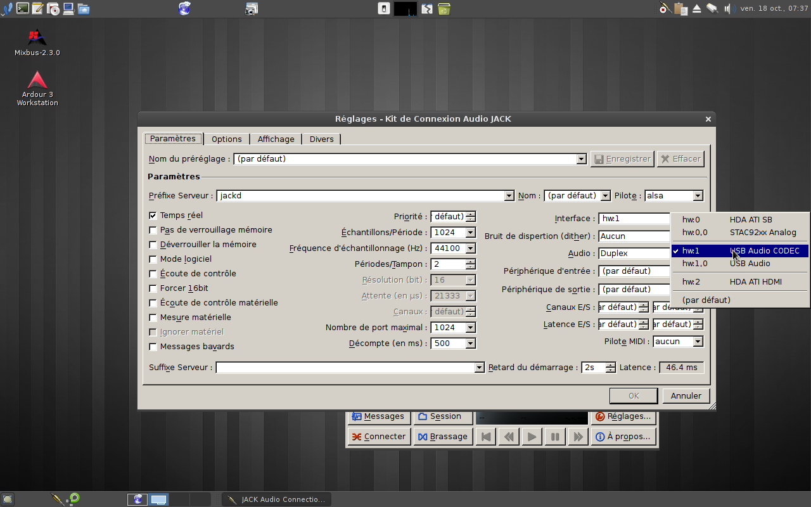
Task: Click the Suffixe Serveur input field
Action: (x=345, y=368)
